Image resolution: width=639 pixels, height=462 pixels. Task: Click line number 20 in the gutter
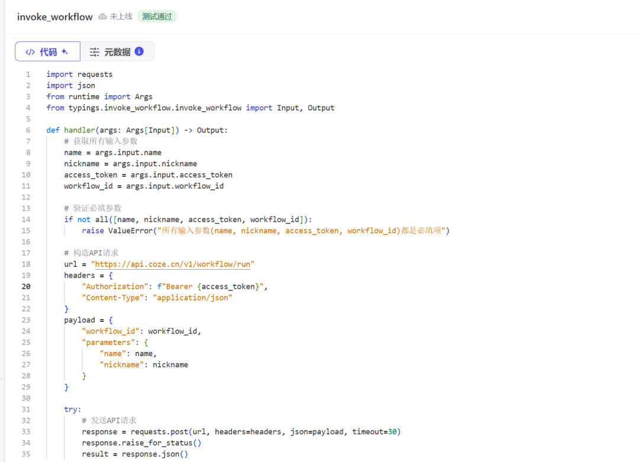point(26,286)
